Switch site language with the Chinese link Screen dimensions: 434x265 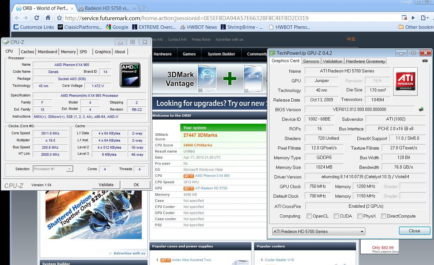coord(351,39)
